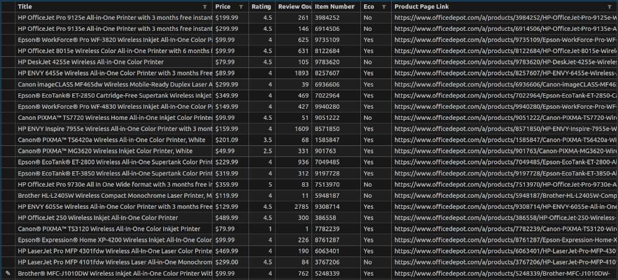618x280 pixels.
Task: Click the $49.99 price cell
Action: pos(231,151)
